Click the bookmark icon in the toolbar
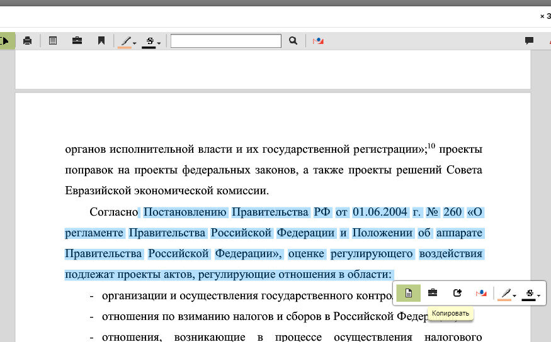 click(101, 41)
